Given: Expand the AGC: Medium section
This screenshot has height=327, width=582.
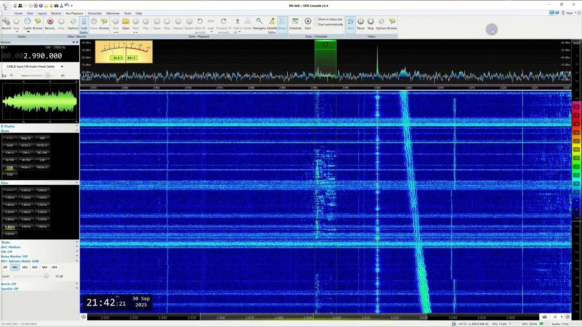Looking at the screenshot, I should point(76,247).
